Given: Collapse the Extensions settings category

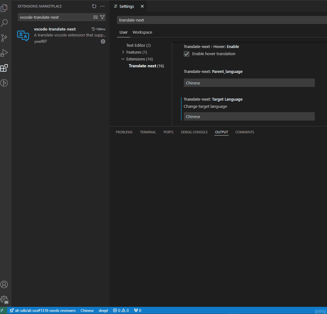Looking at the screenshot, I should [123, 59].
